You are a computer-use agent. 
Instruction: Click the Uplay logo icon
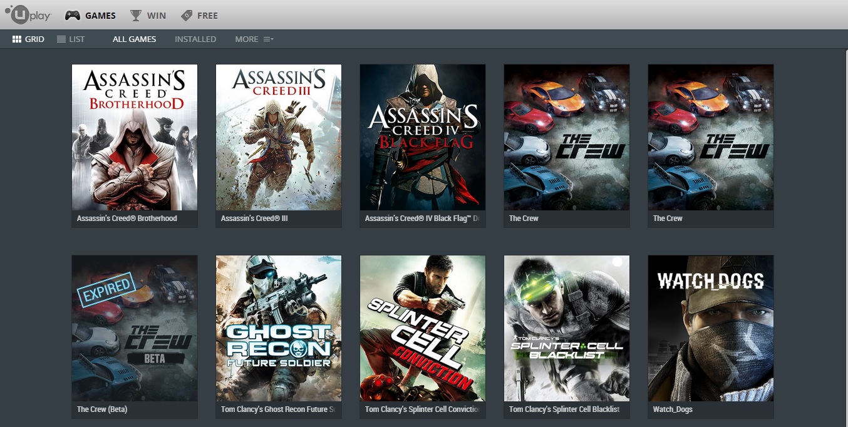(27, 14)
